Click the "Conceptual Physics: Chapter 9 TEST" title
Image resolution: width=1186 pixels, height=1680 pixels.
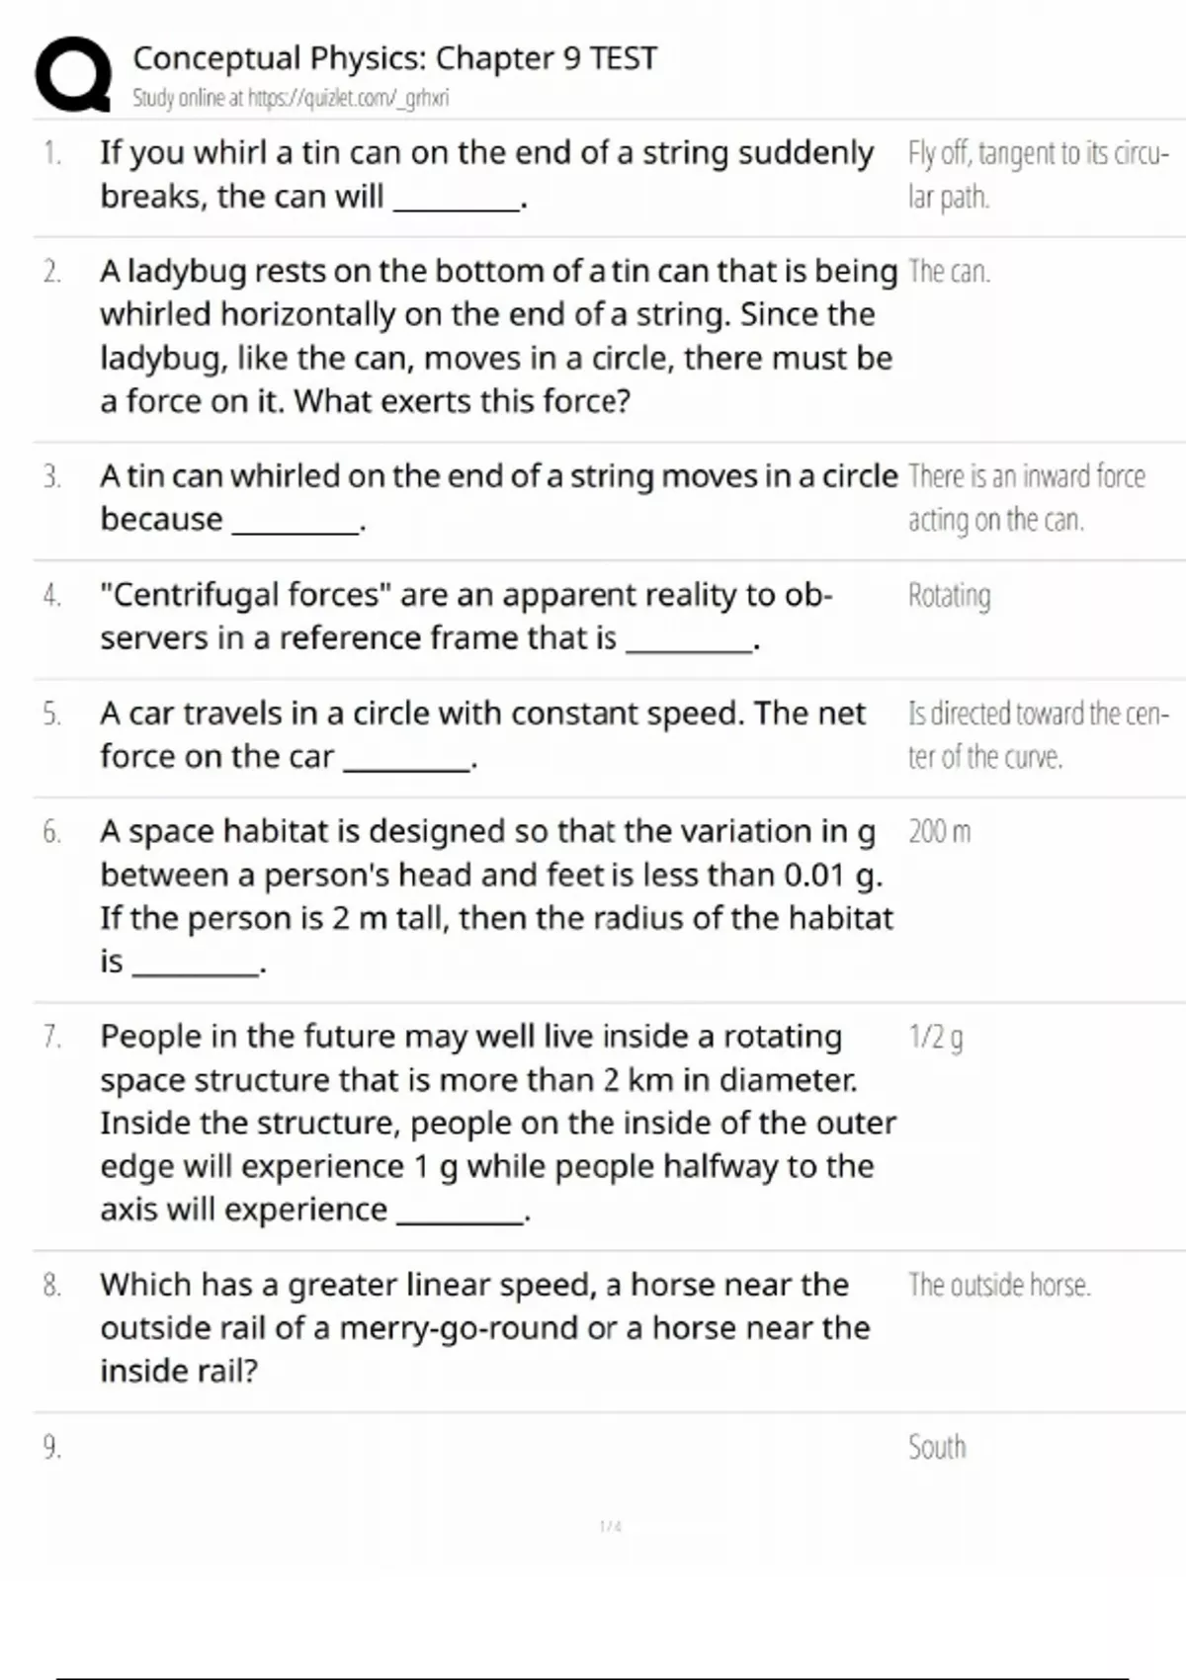394,58
